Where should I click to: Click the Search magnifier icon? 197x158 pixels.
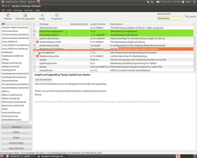click(187, 17)
